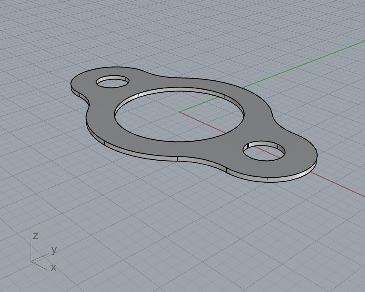
Task: Click the red x-axis line
Action: pyautogui.click(x=337, y=184)
